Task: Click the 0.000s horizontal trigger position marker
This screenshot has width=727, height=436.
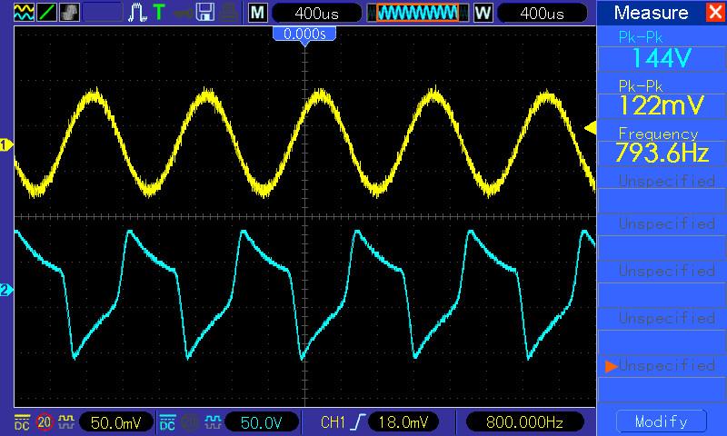Action: click(x=305, y=34)
